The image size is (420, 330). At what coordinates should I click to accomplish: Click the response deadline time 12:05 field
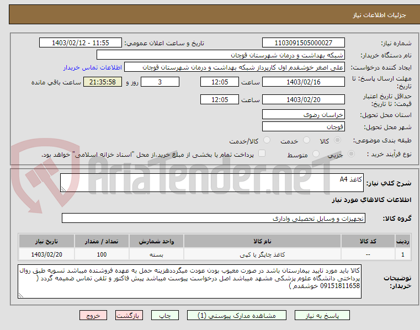coord(219,82)
